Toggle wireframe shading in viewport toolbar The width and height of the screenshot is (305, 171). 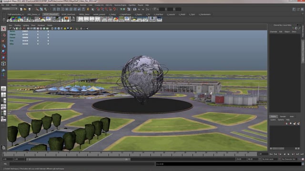point(52,28)
